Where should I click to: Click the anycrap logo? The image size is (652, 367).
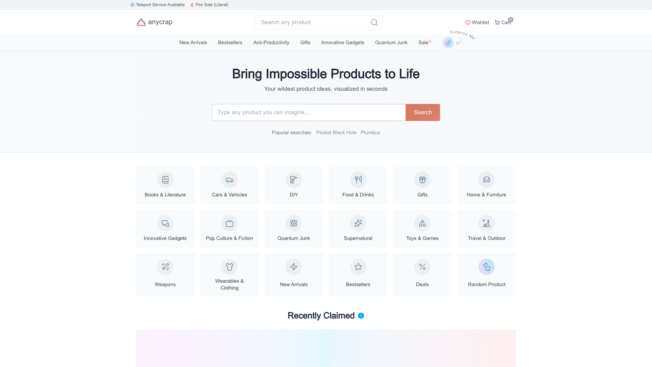[155, 22]
